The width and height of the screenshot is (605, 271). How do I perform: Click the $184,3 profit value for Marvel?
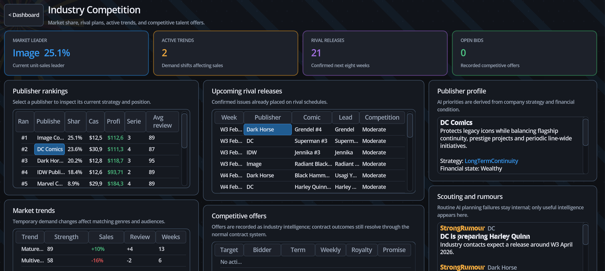pos(115,184)
